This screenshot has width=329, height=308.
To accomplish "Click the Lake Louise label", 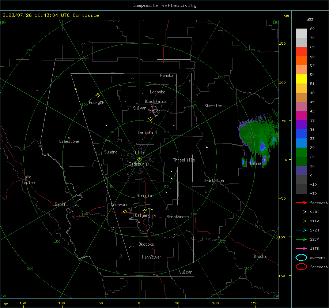I will pyautogui.click(x=28, y=180).
